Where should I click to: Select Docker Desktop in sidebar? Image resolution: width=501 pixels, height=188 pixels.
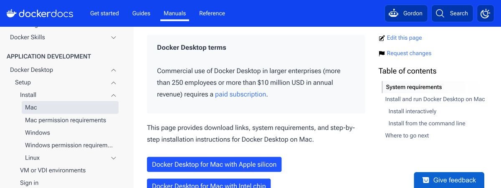click(31, 70)
